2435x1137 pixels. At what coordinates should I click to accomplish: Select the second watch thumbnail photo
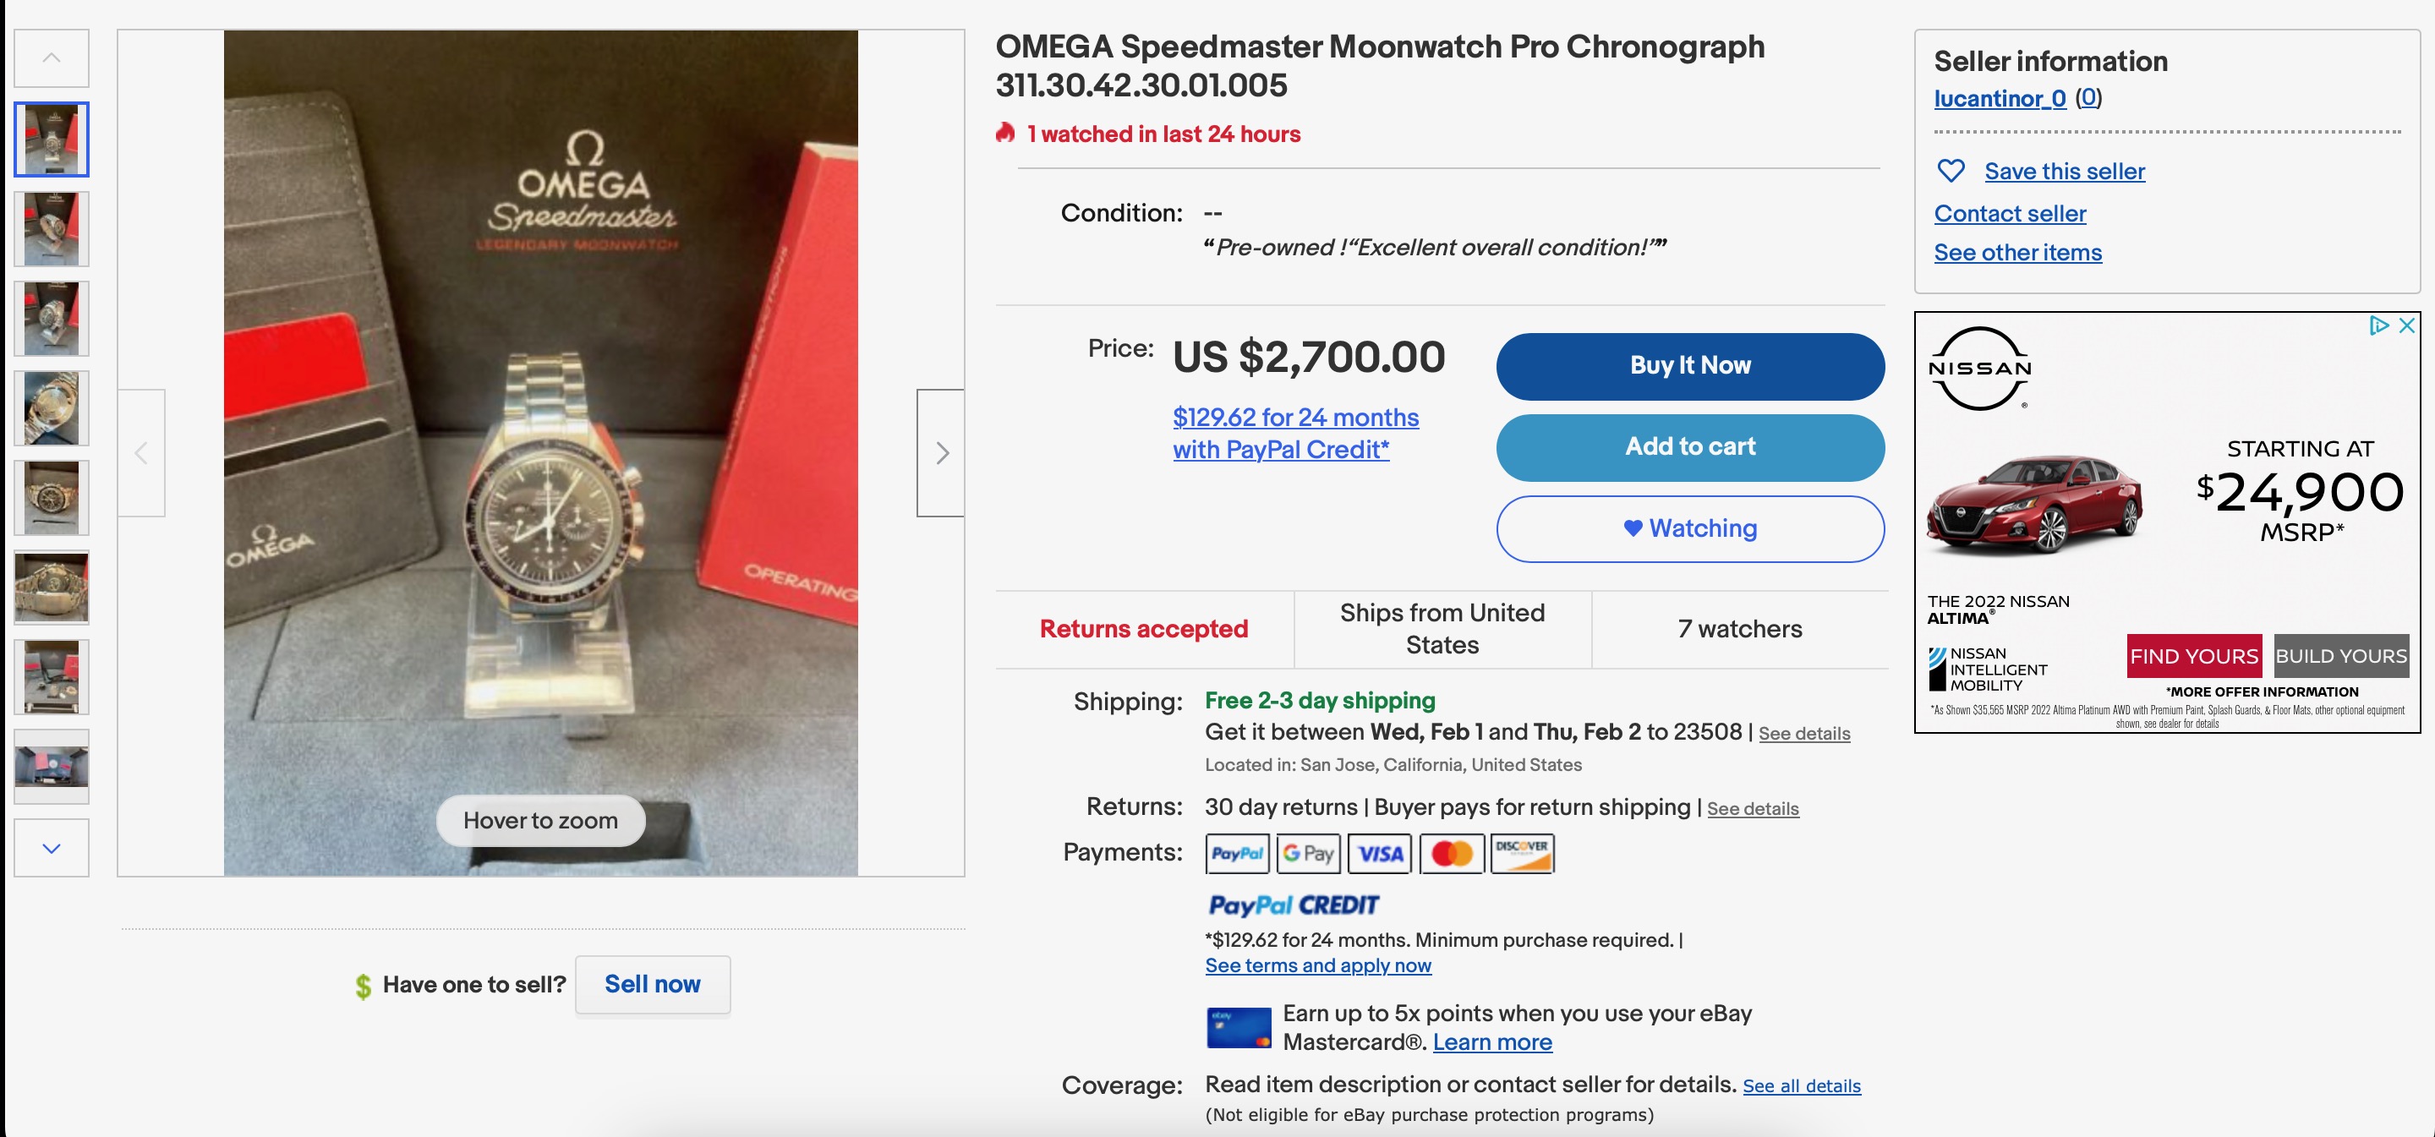point(52,230)
